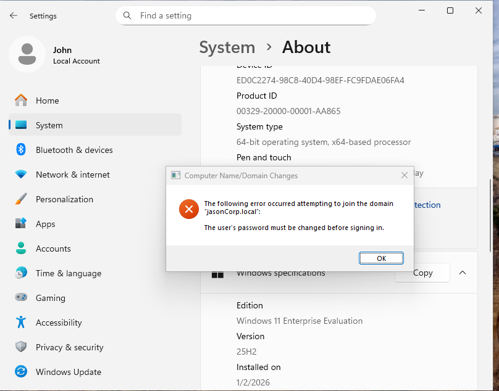Collapse the Windows specifications section
This screenshot has height=391, width=499.
coord(463,273)
